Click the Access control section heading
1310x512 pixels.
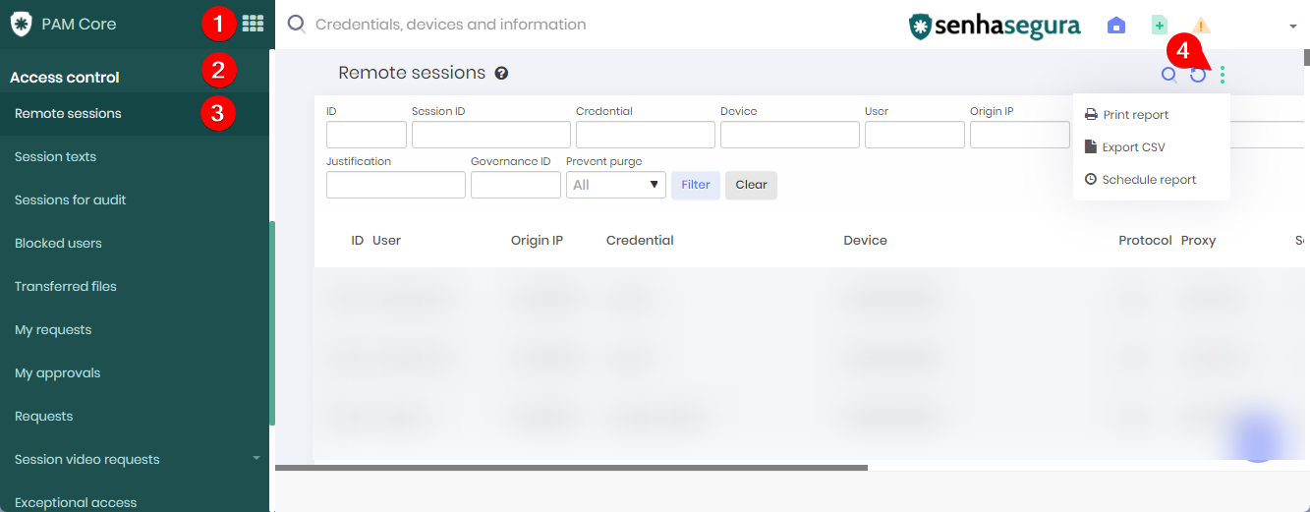pos(65,78)
